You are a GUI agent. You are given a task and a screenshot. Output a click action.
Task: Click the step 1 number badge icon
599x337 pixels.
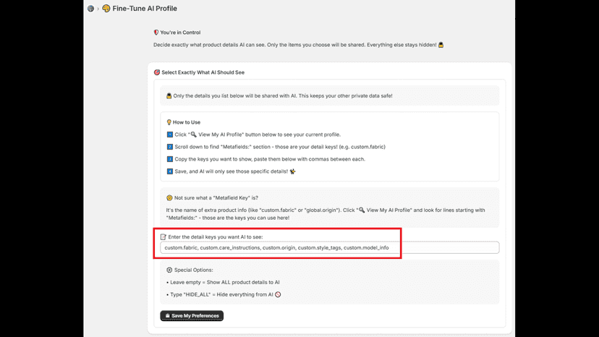[170, 135]
